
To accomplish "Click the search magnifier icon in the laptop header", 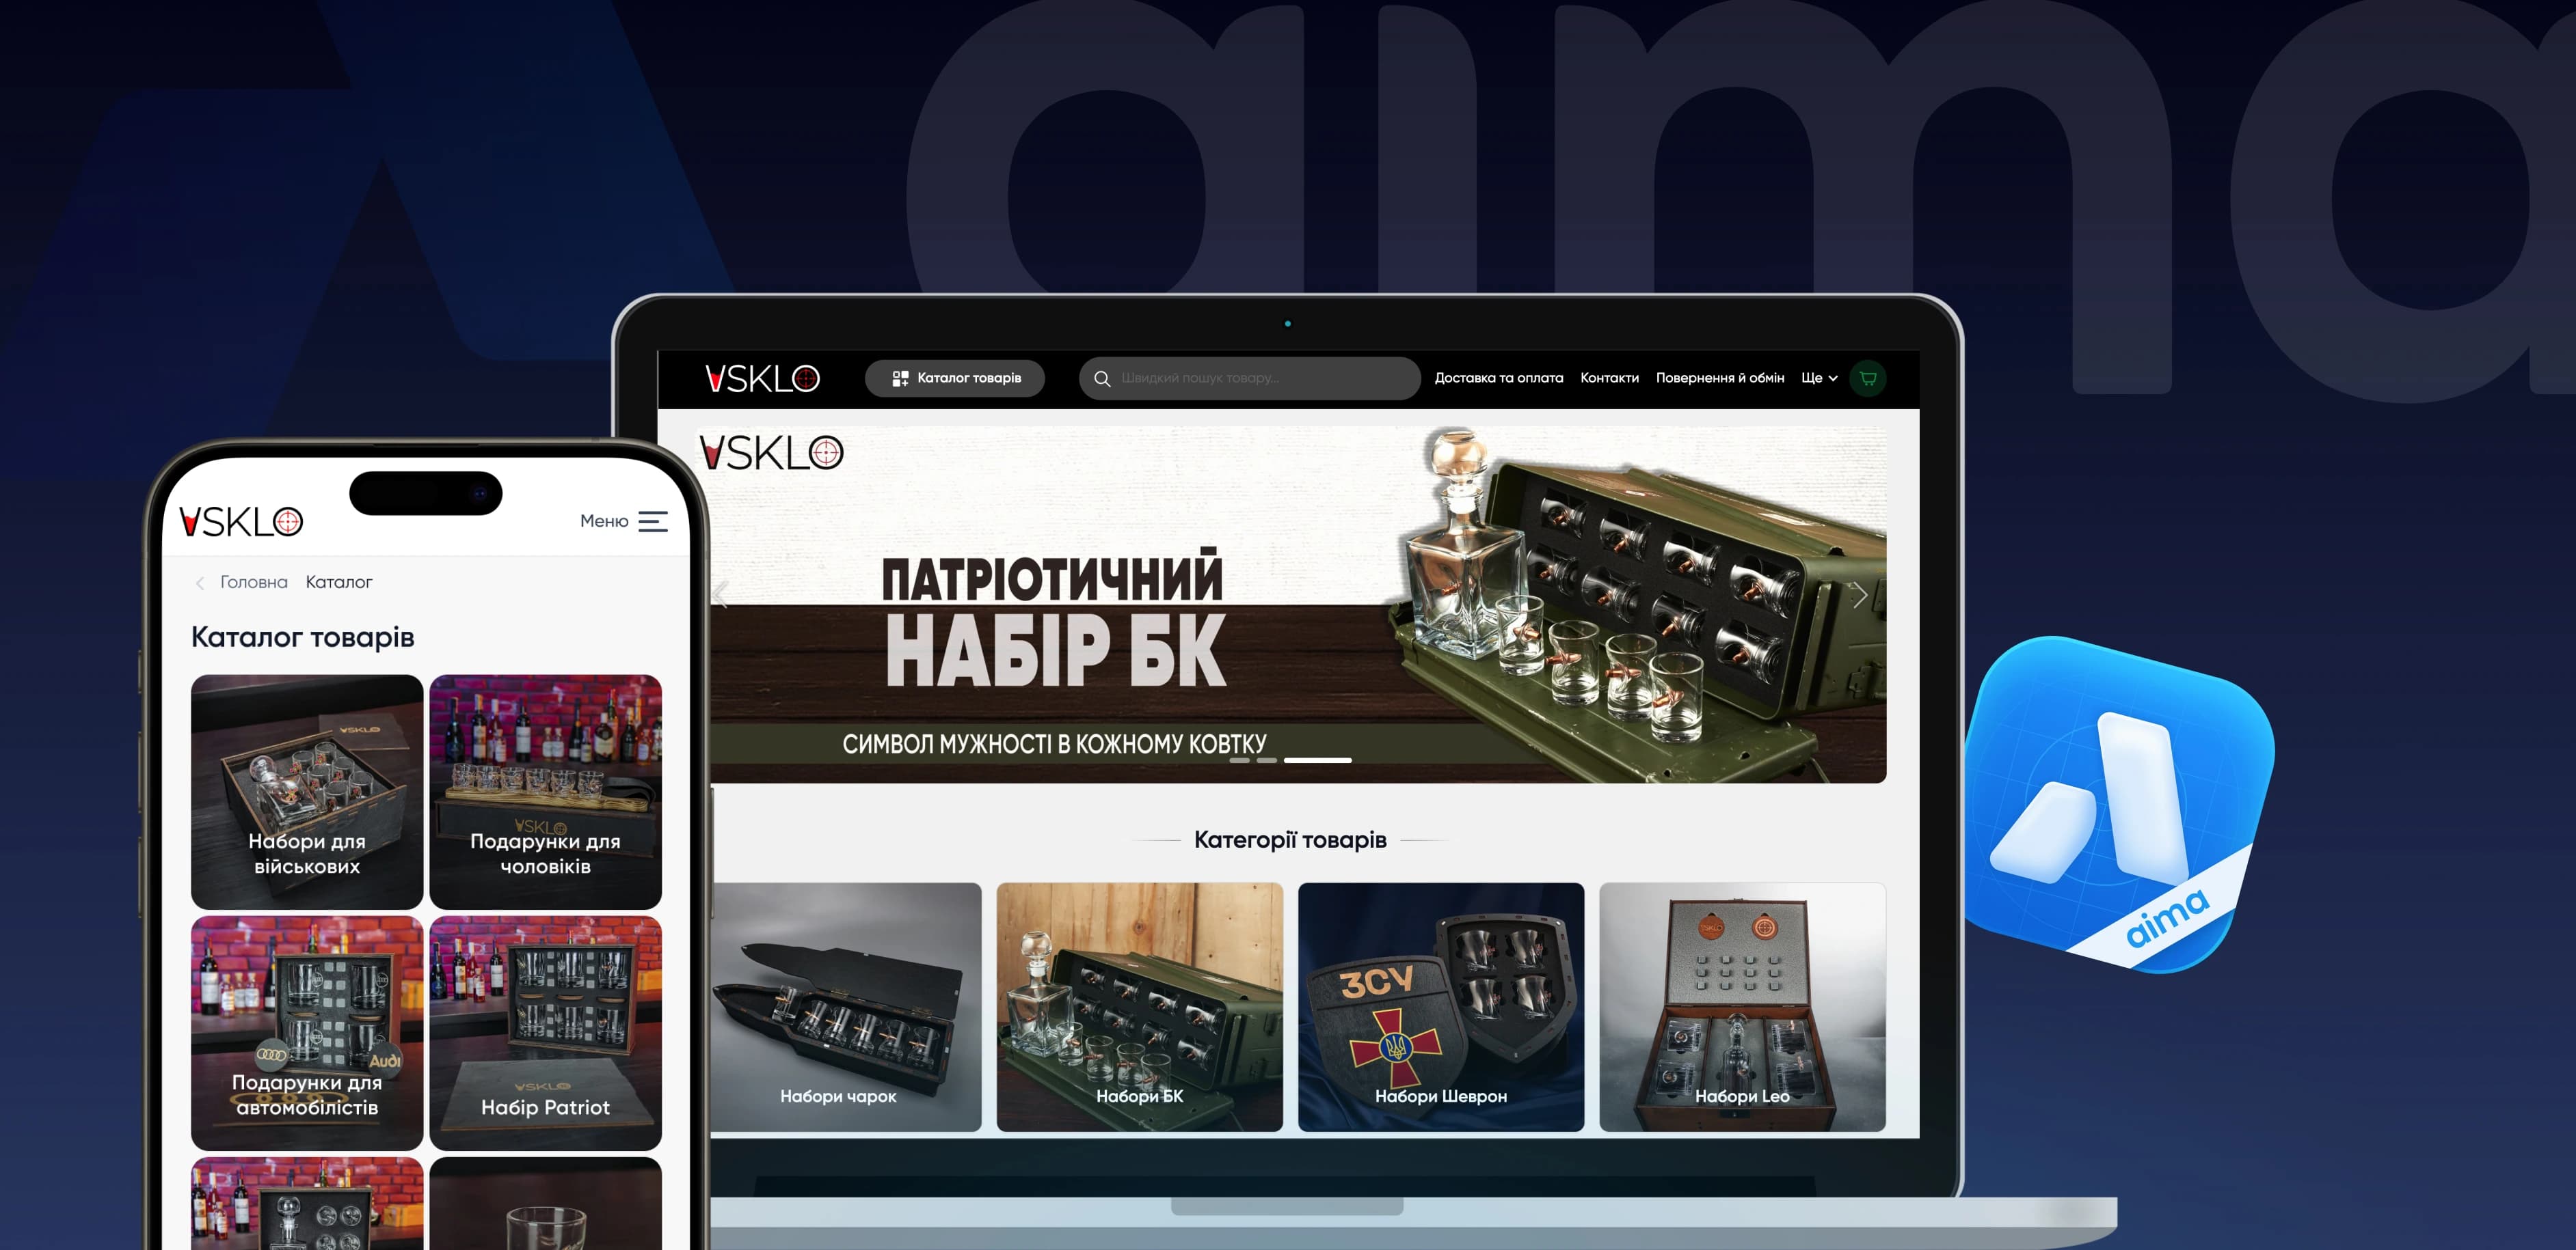I will (1102, 378).
